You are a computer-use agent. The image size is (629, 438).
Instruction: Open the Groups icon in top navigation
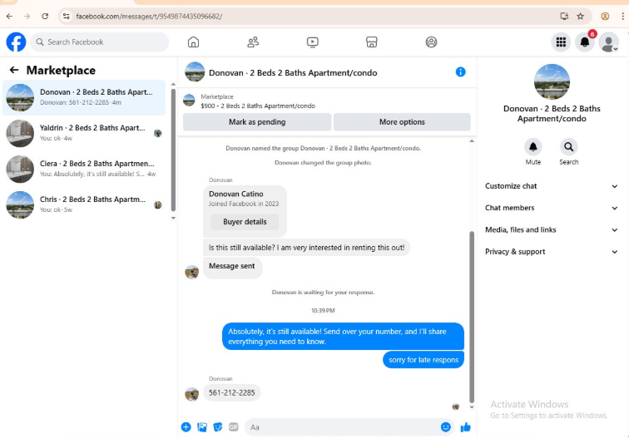point(431,42)
